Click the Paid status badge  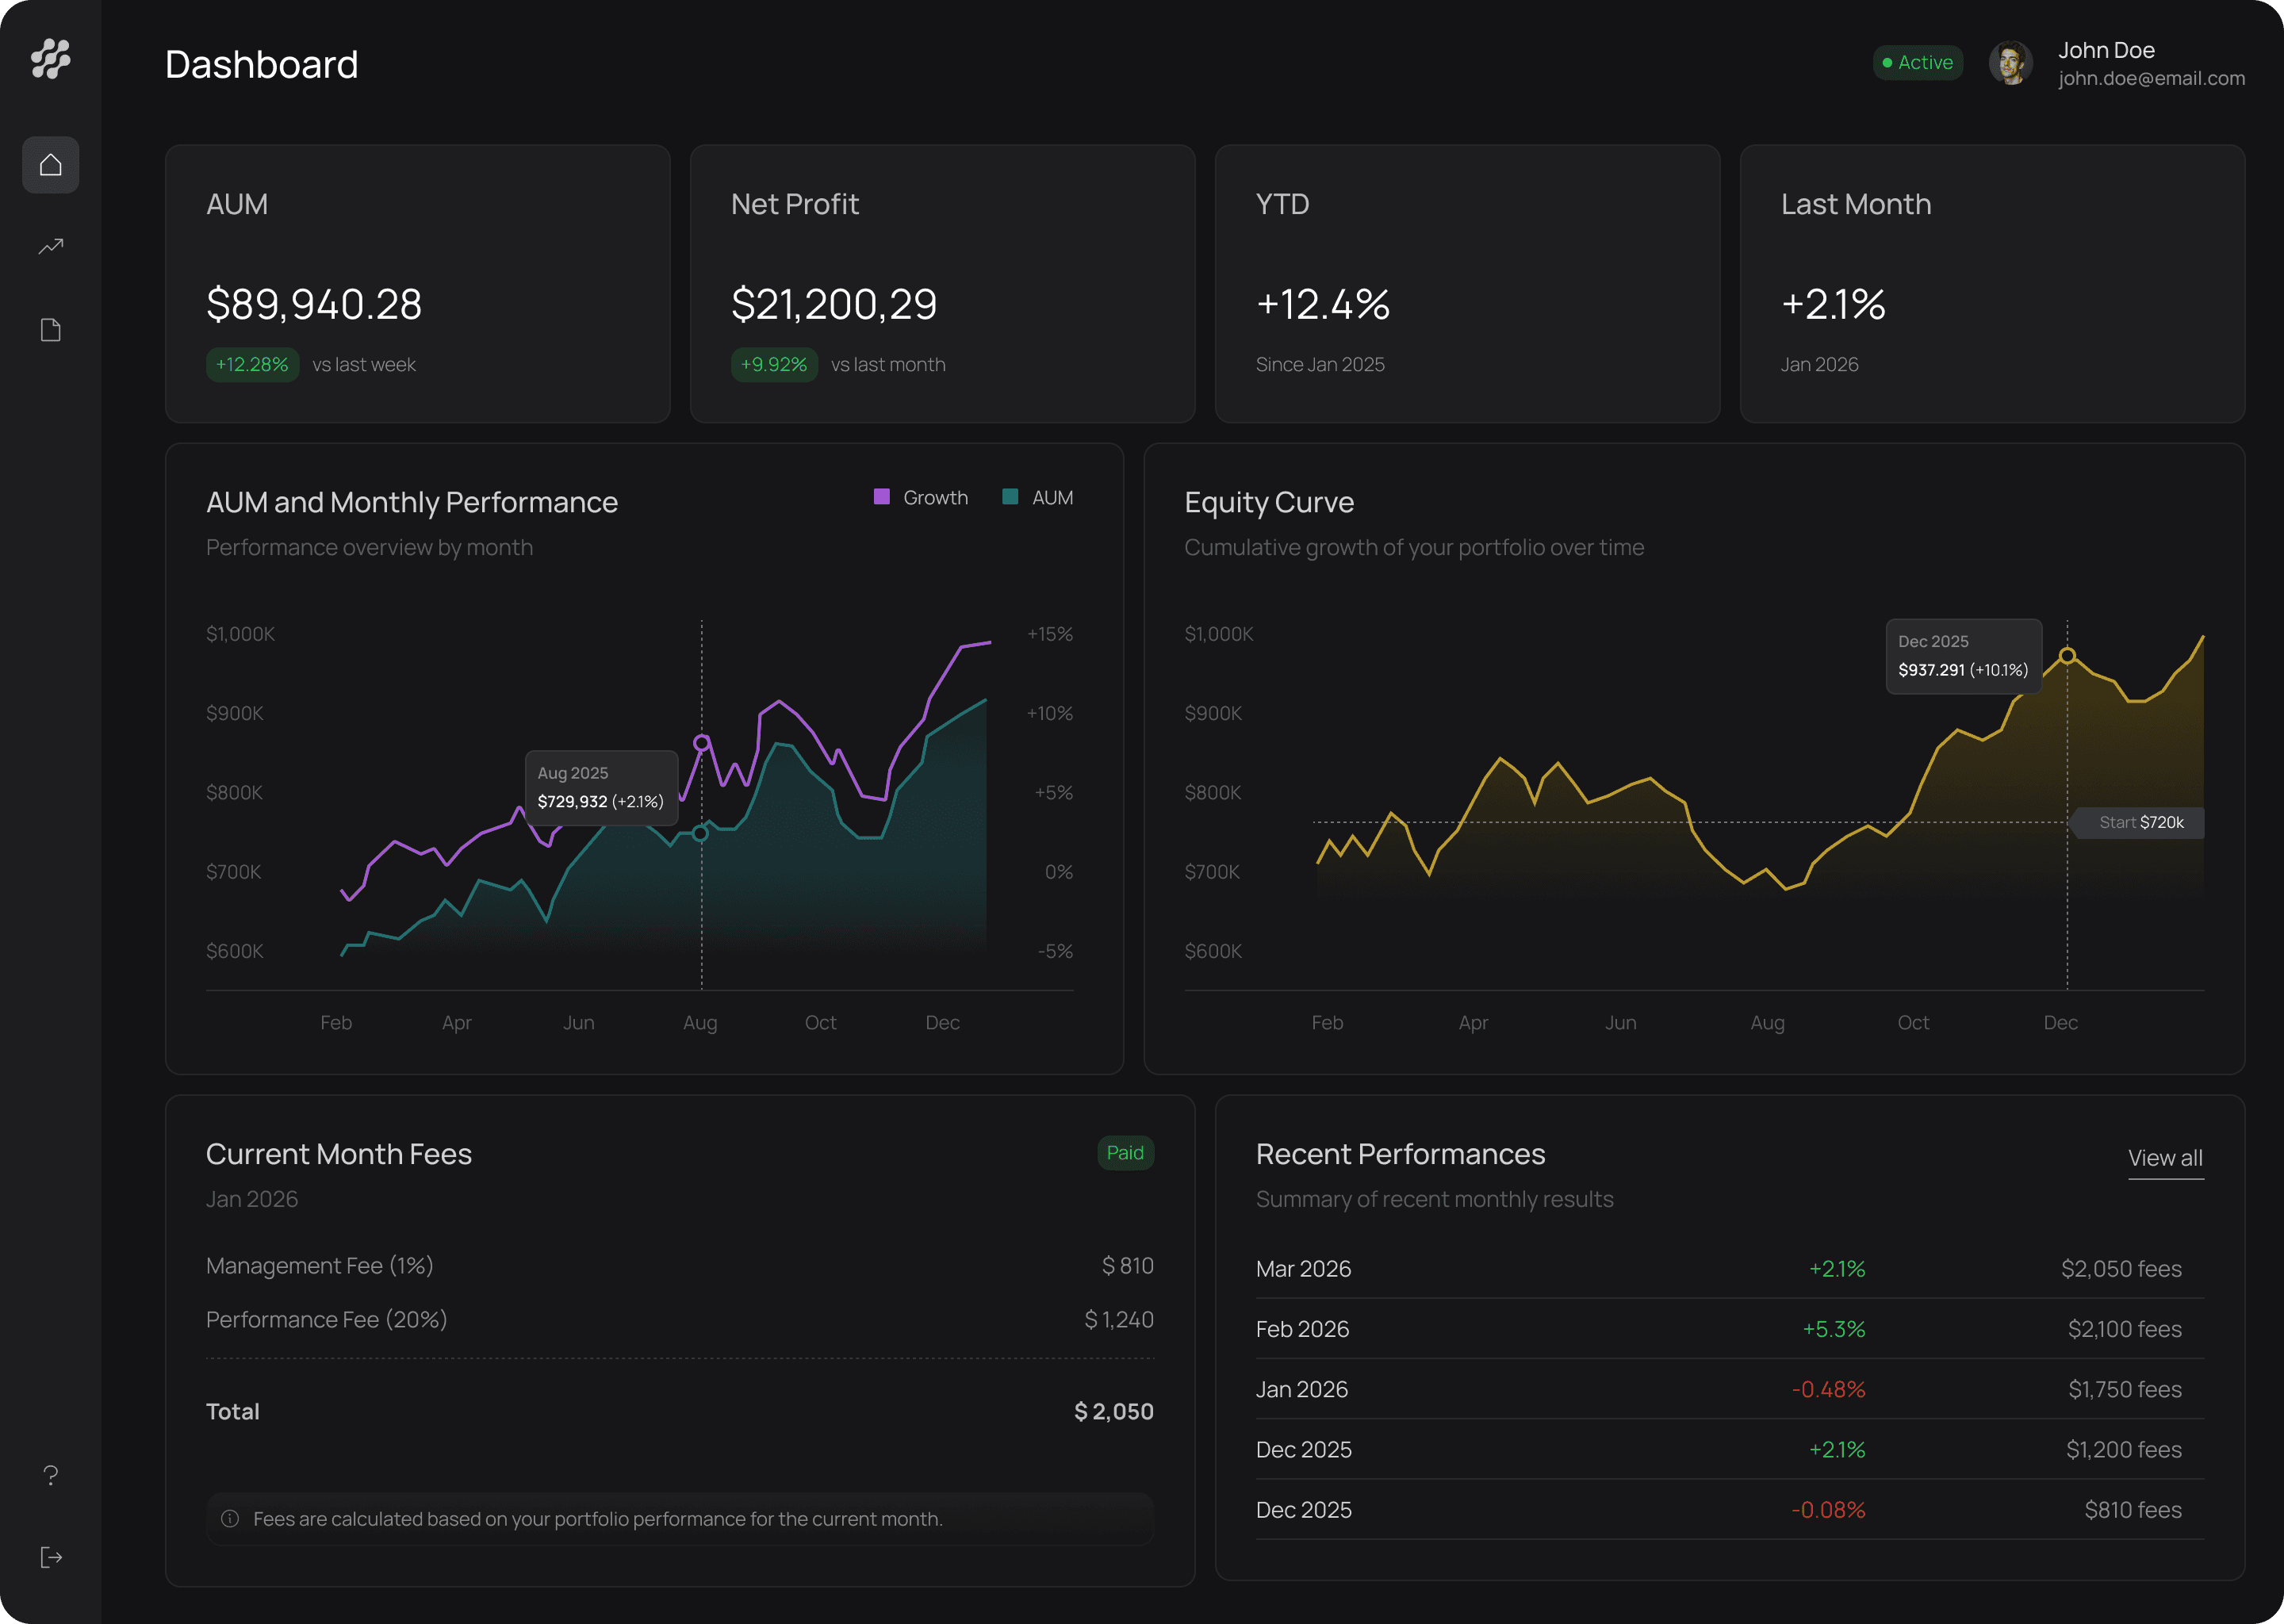[1125, 1153]
